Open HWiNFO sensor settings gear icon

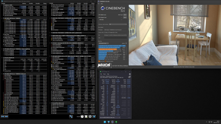(x=90, y=117)
